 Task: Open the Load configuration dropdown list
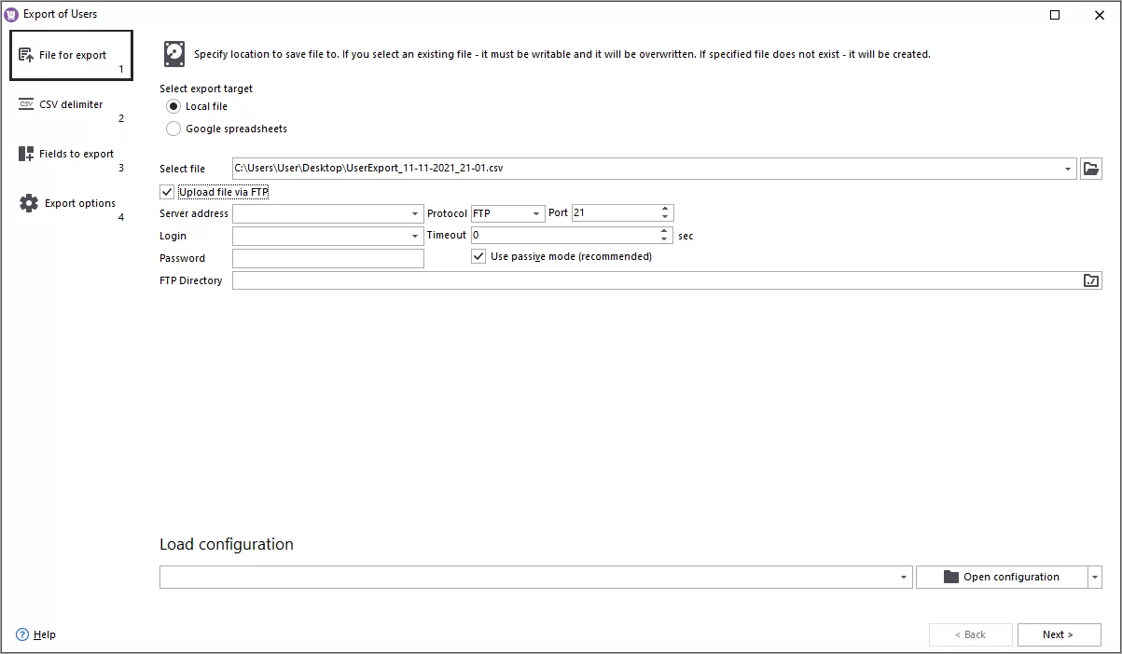904,577
